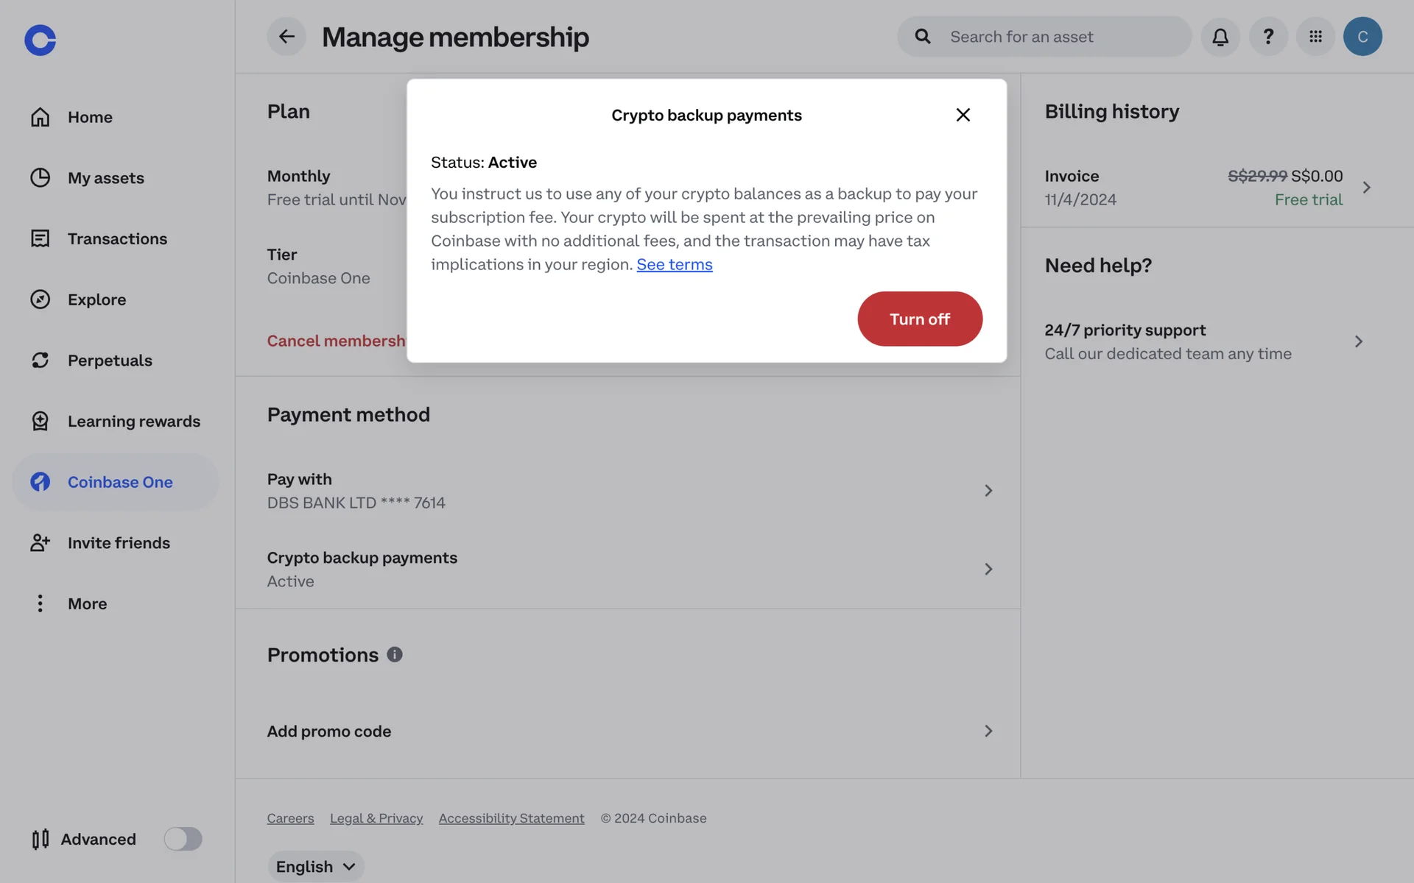Expand the Add promo code row
Viewport: 1414px width, 883px height.
point(988,731)
